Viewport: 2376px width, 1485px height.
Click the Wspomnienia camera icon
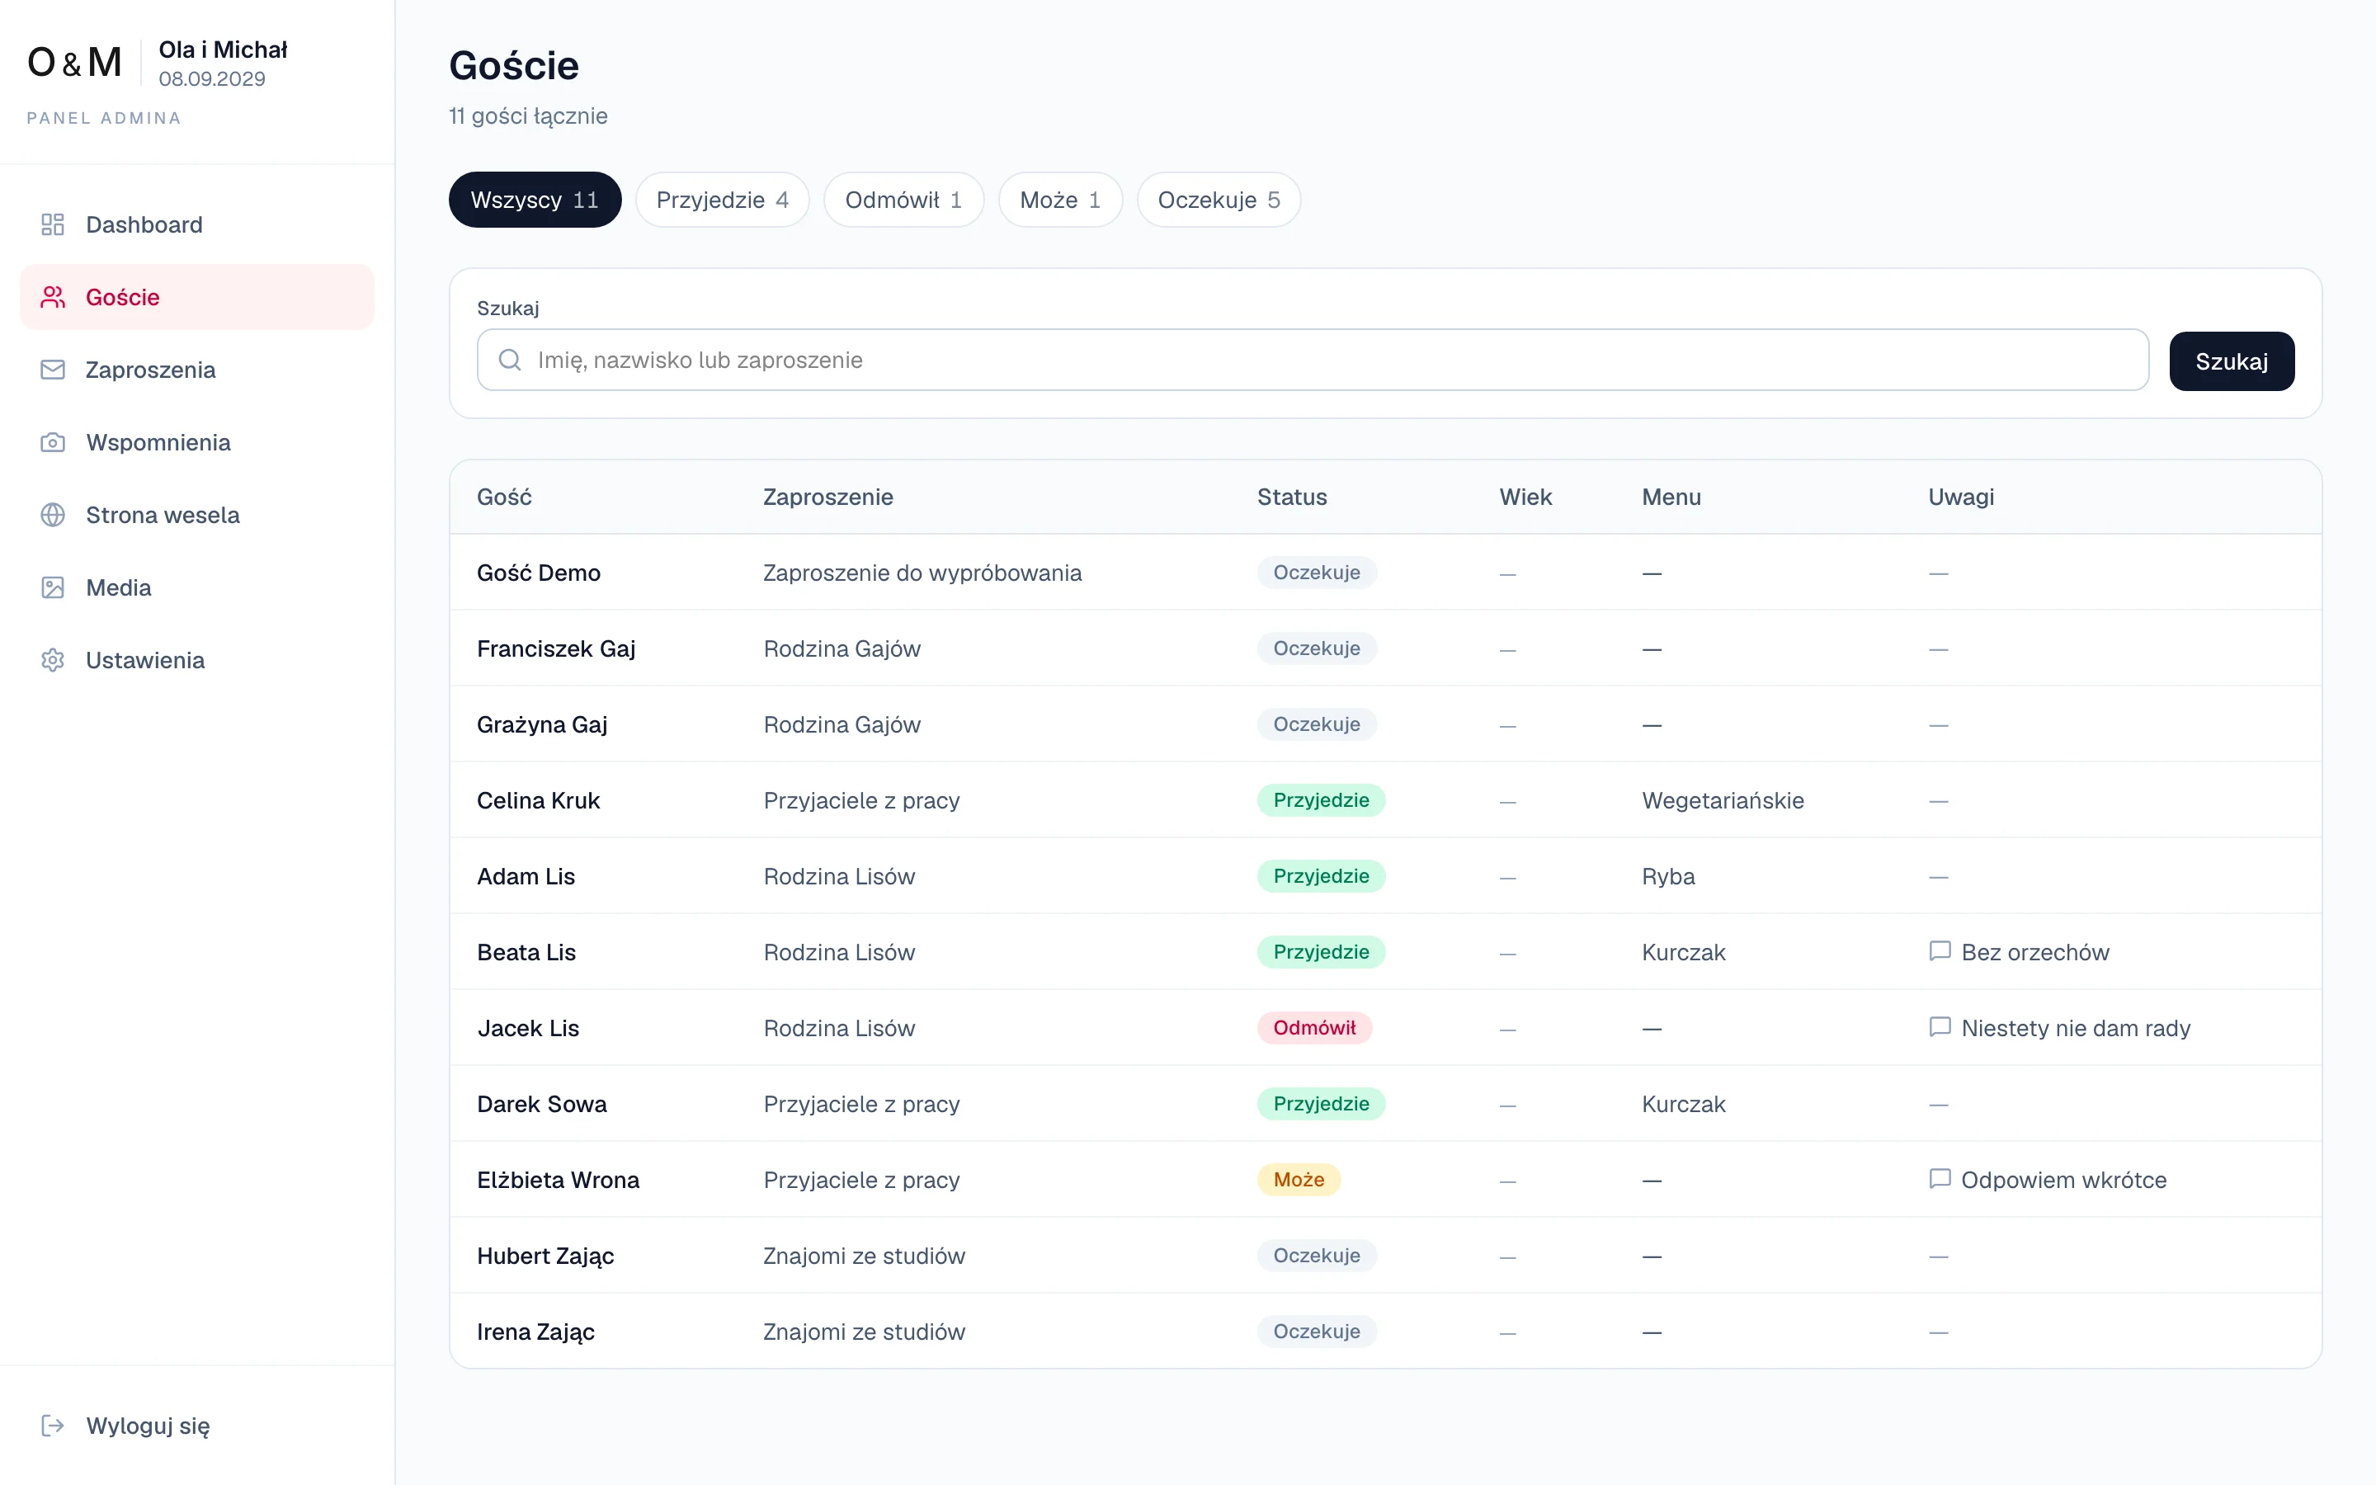tap(53, 443)
